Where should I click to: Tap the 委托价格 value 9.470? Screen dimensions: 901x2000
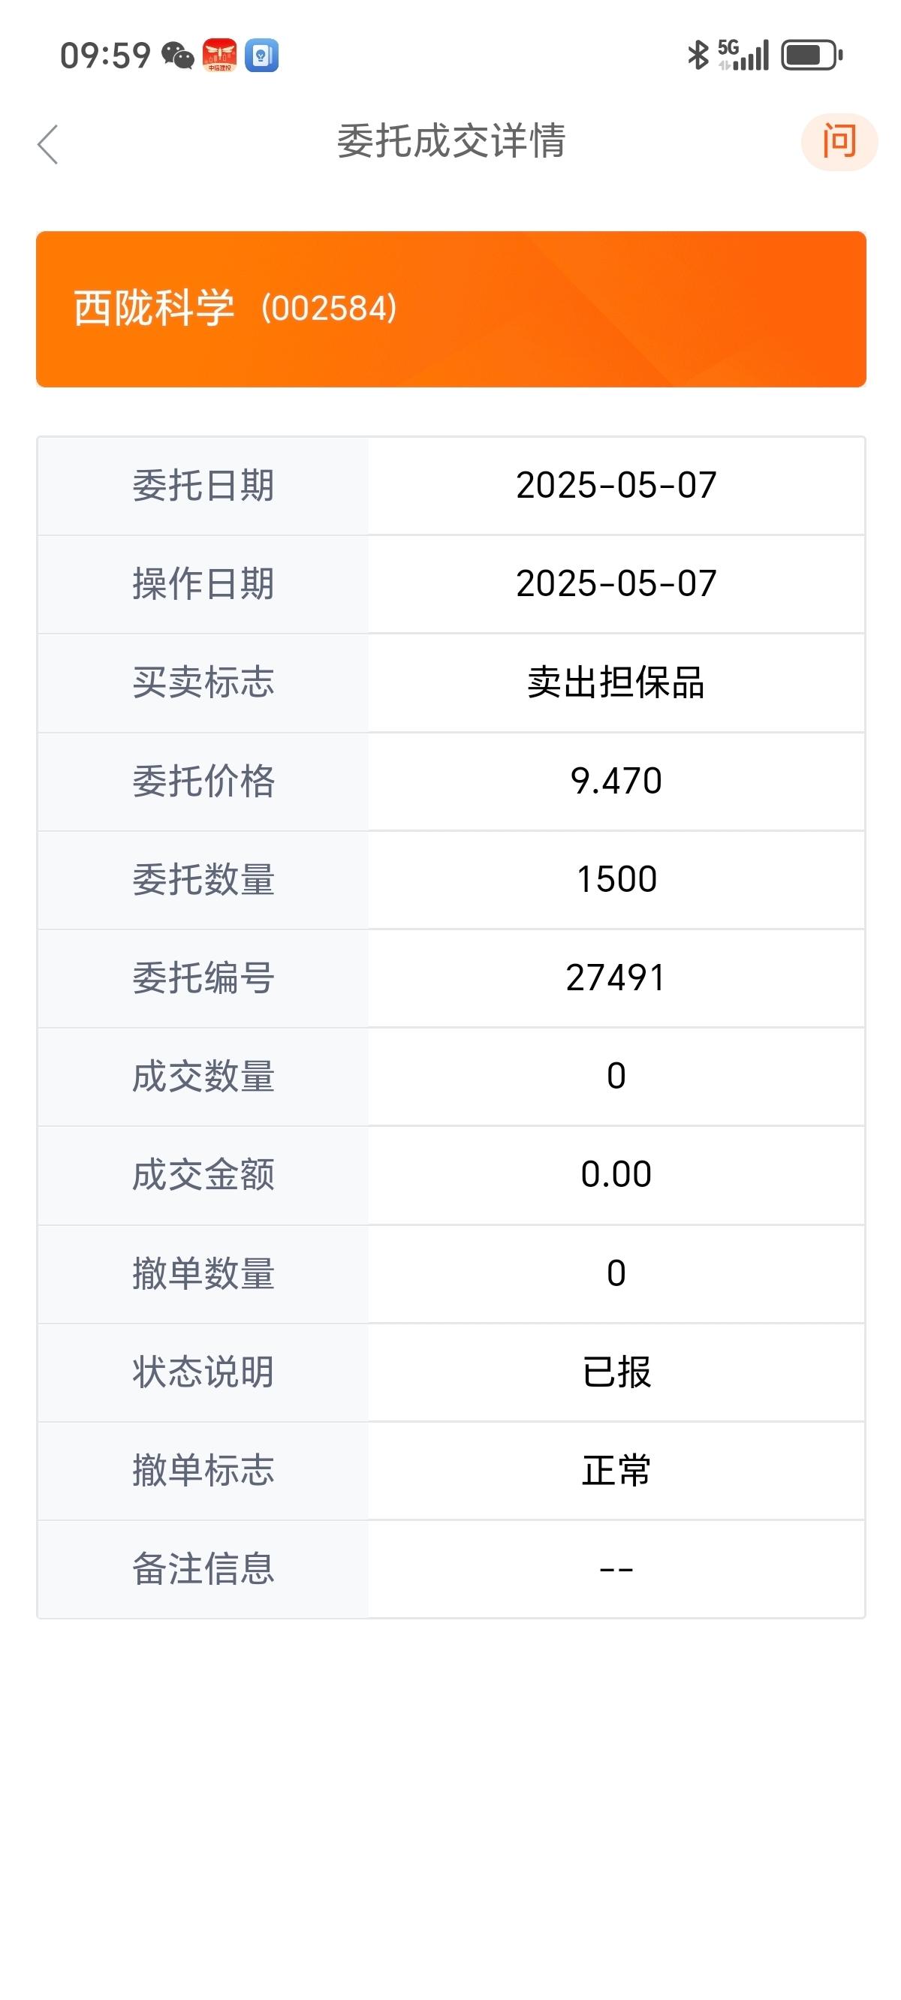coord(616,781)
